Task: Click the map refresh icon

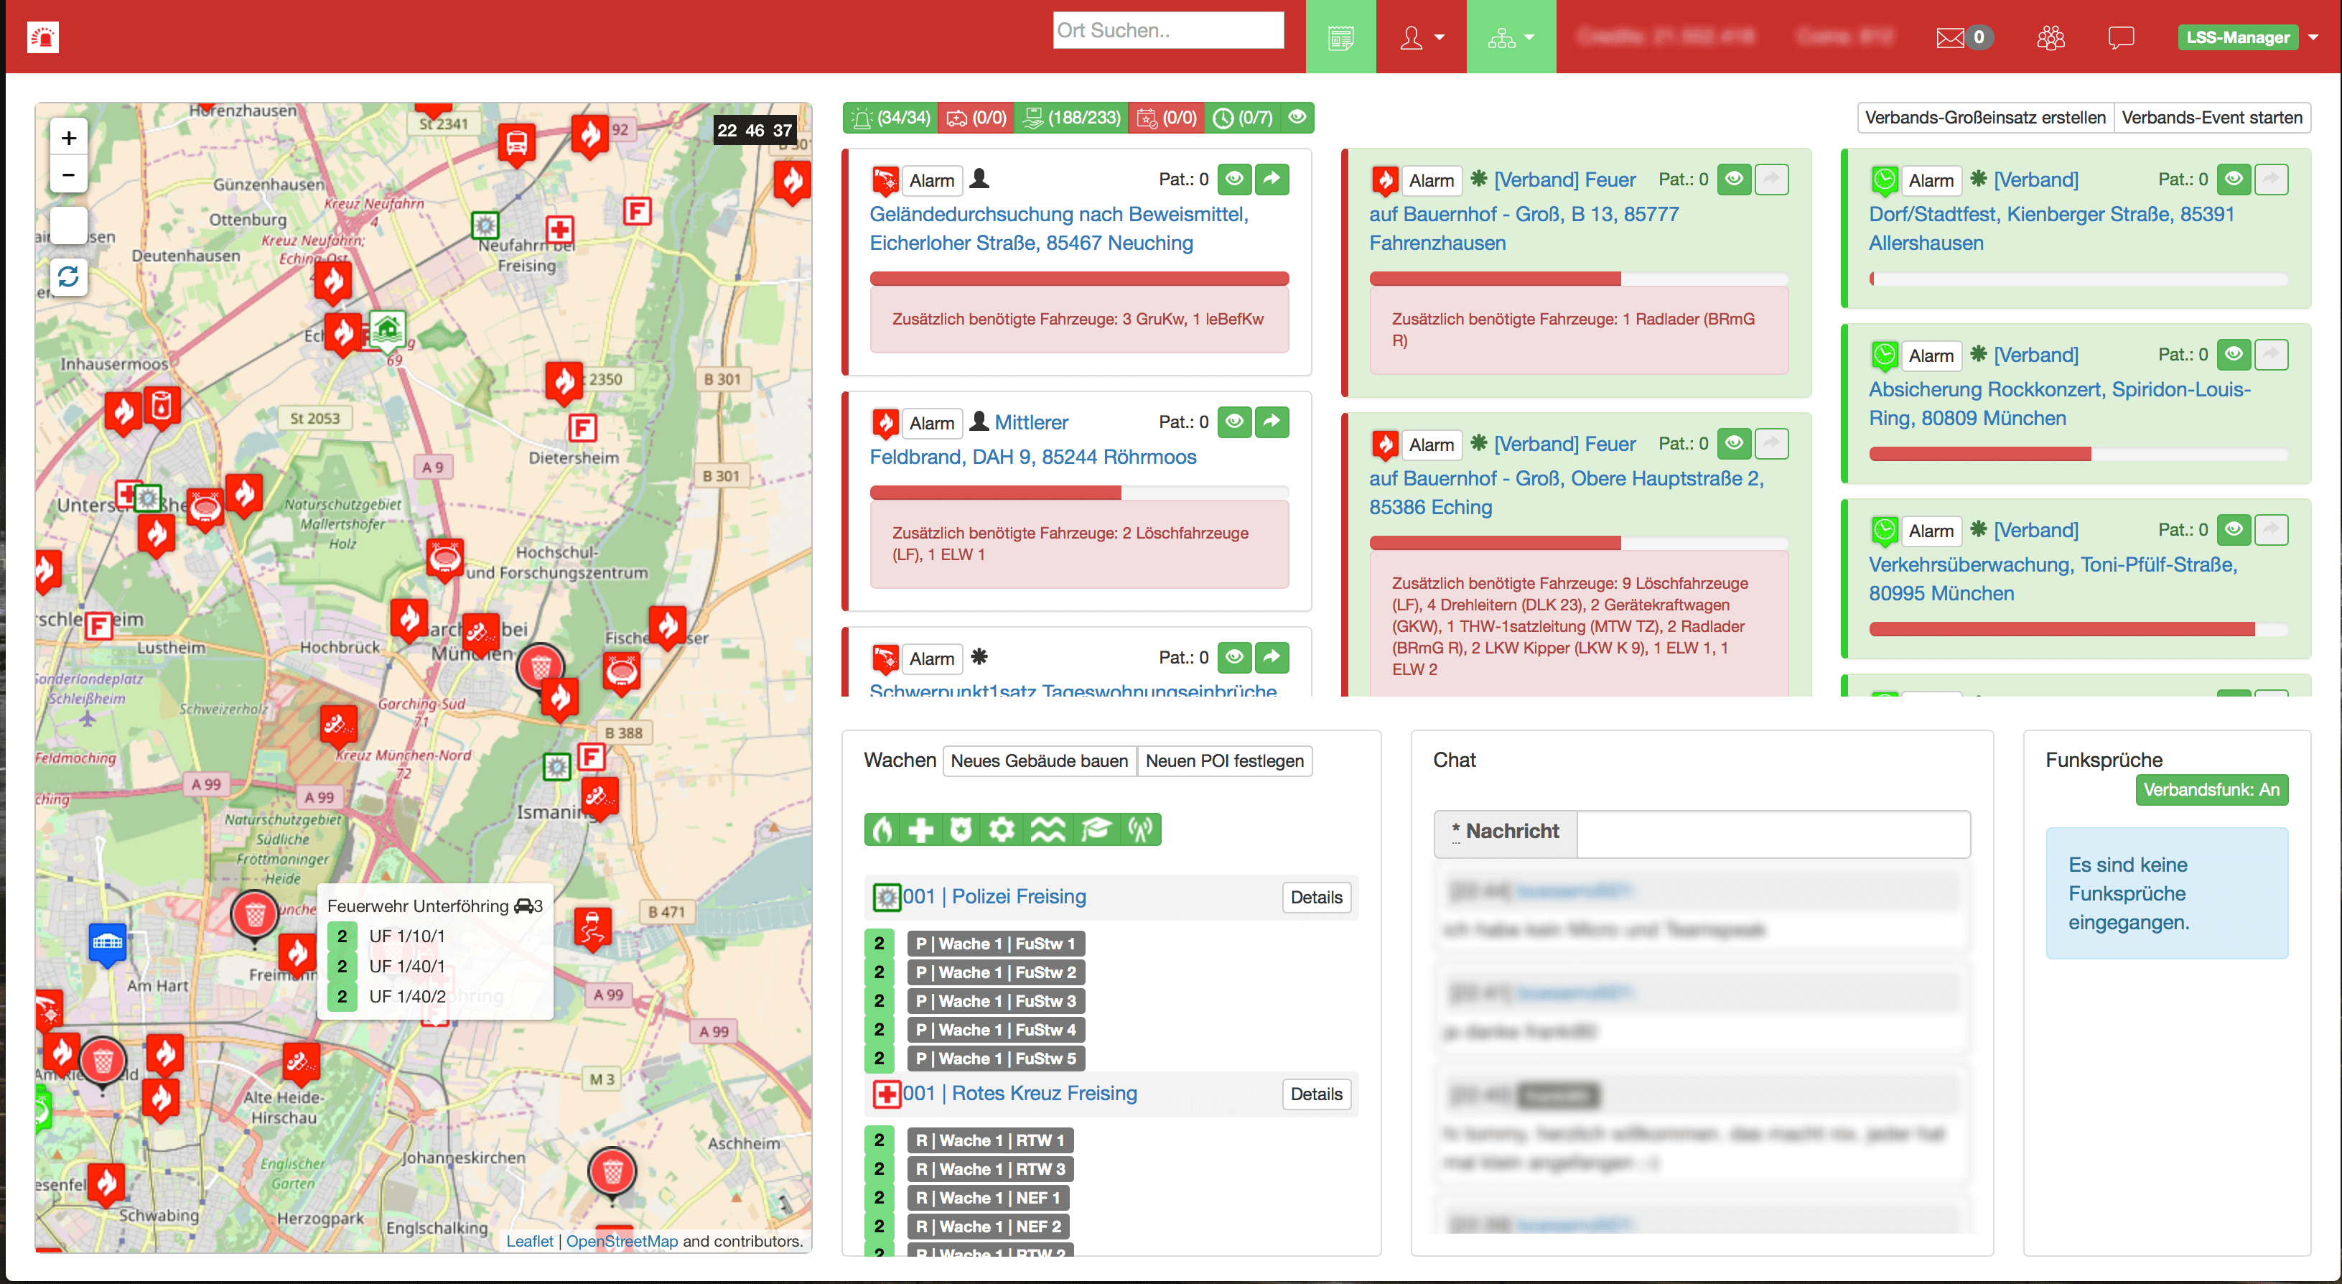Action: point(68,276)
